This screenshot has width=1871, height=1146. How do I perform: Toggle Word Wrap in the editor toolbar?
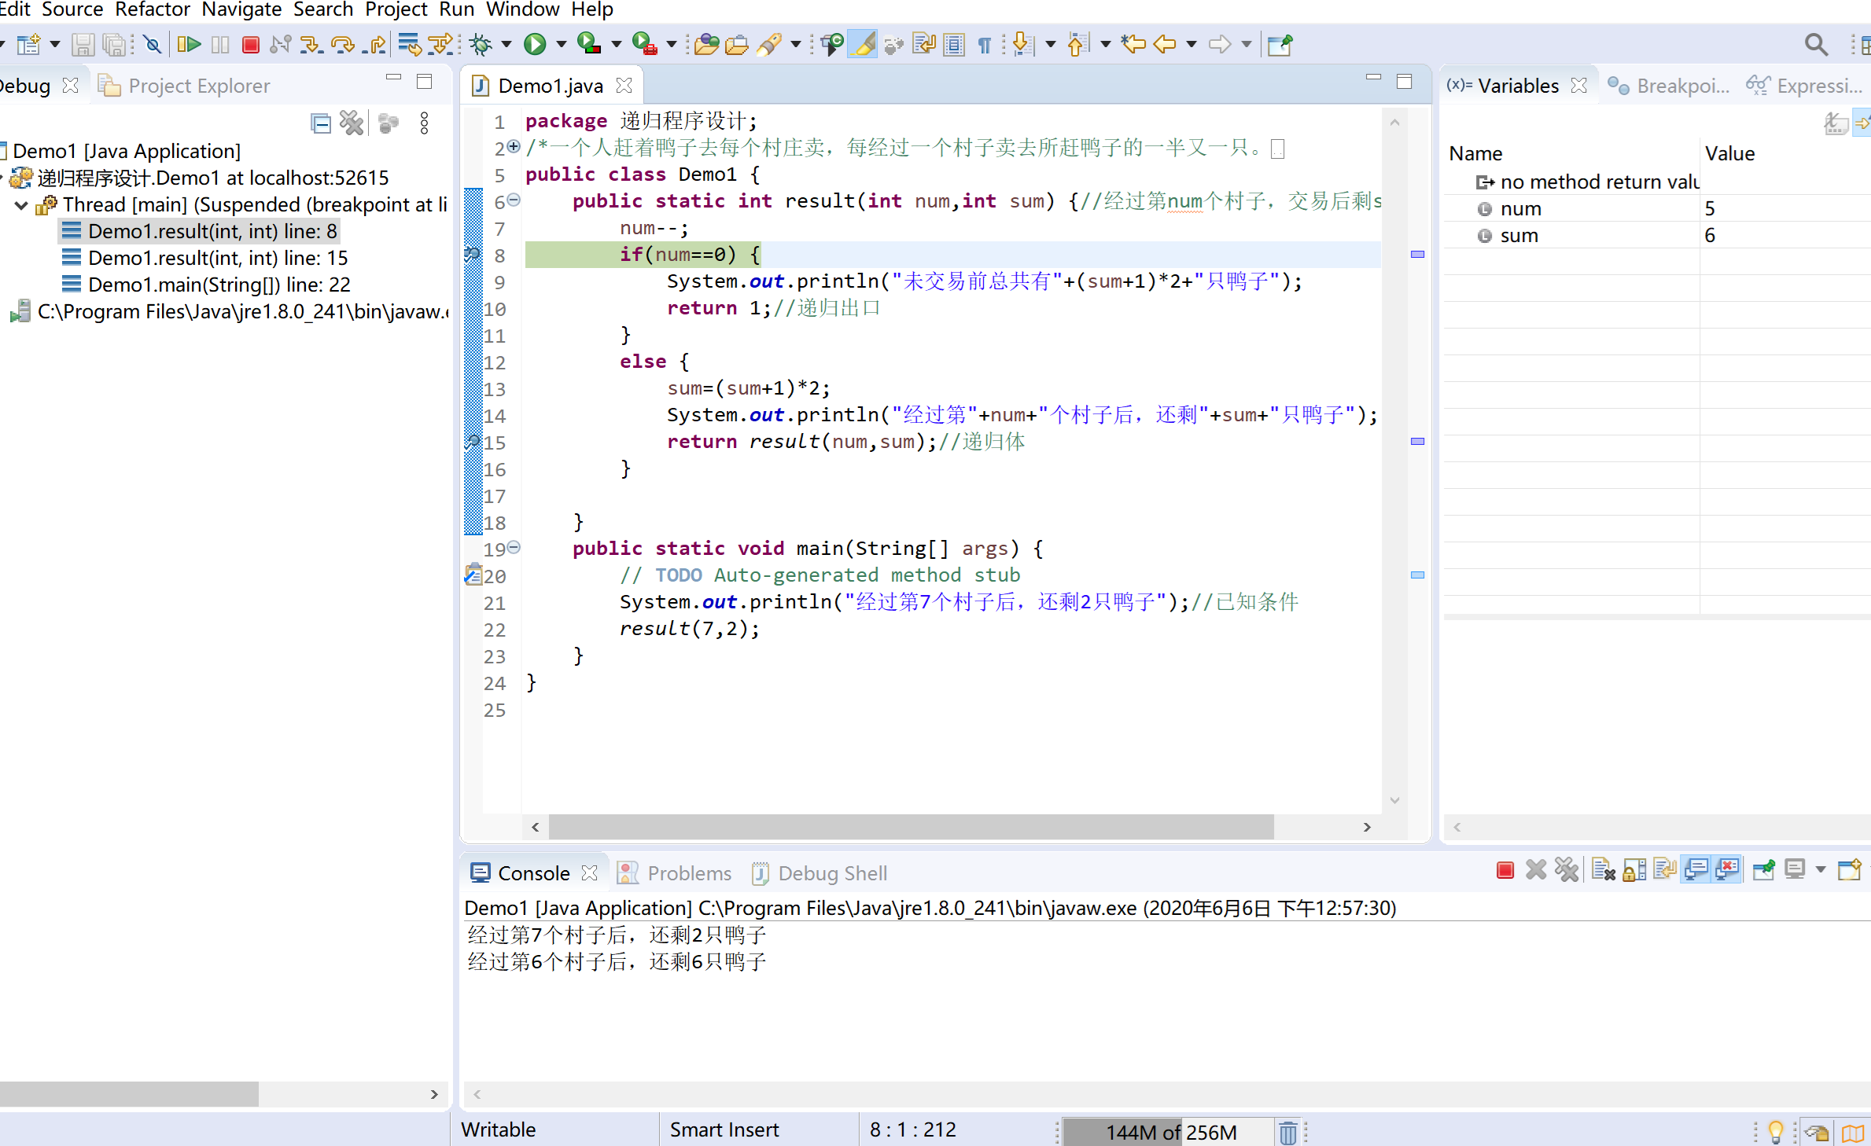(924, 45)
